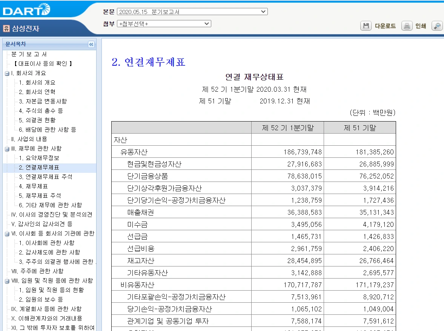
Task: Collapse the III. 재무에 관한 사항 node
Action: [x=7, y=149]
